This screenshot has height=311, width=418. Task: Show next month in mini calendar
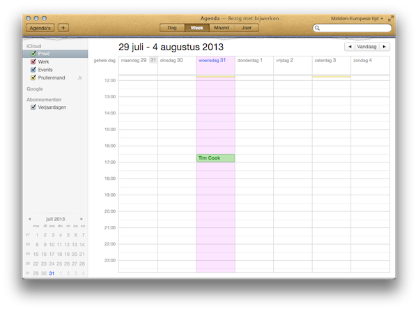[x=82, y=219]
